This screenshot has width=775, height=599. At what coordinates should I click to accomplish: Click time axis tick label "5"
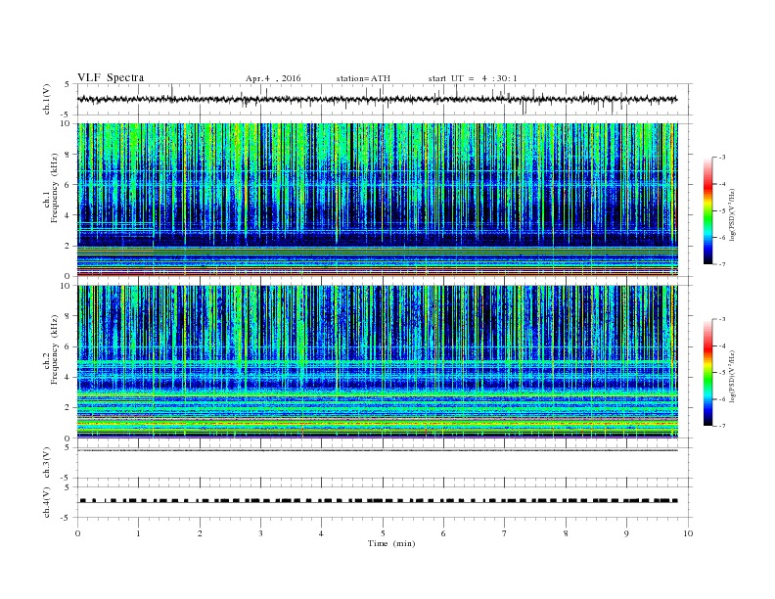383,533
